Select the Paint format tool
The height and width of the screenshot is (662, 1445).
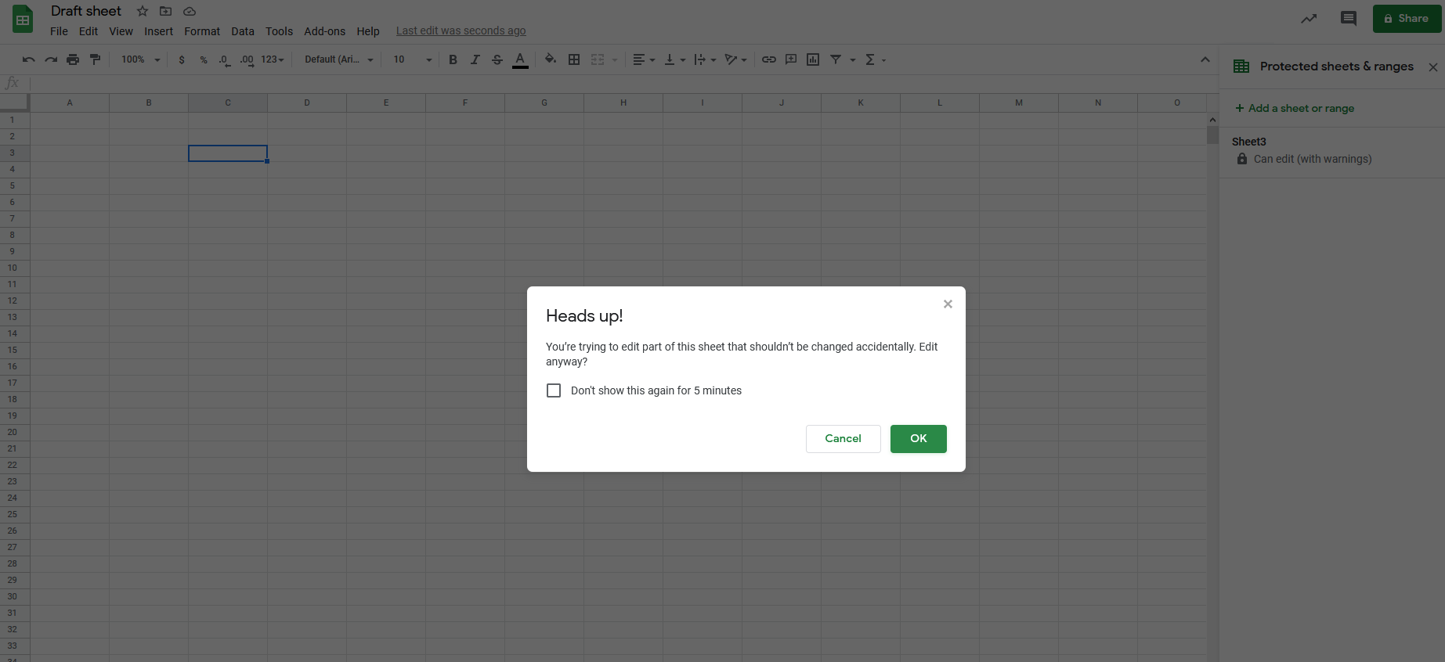tap(95, 59)
